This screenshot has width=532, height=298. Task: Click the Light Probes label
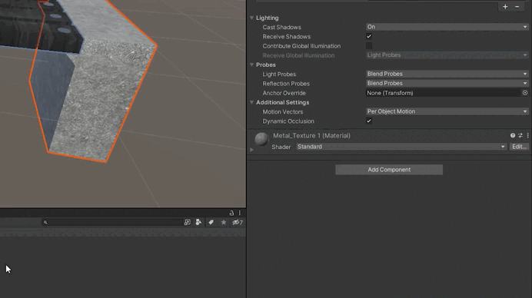coord(279,74)
